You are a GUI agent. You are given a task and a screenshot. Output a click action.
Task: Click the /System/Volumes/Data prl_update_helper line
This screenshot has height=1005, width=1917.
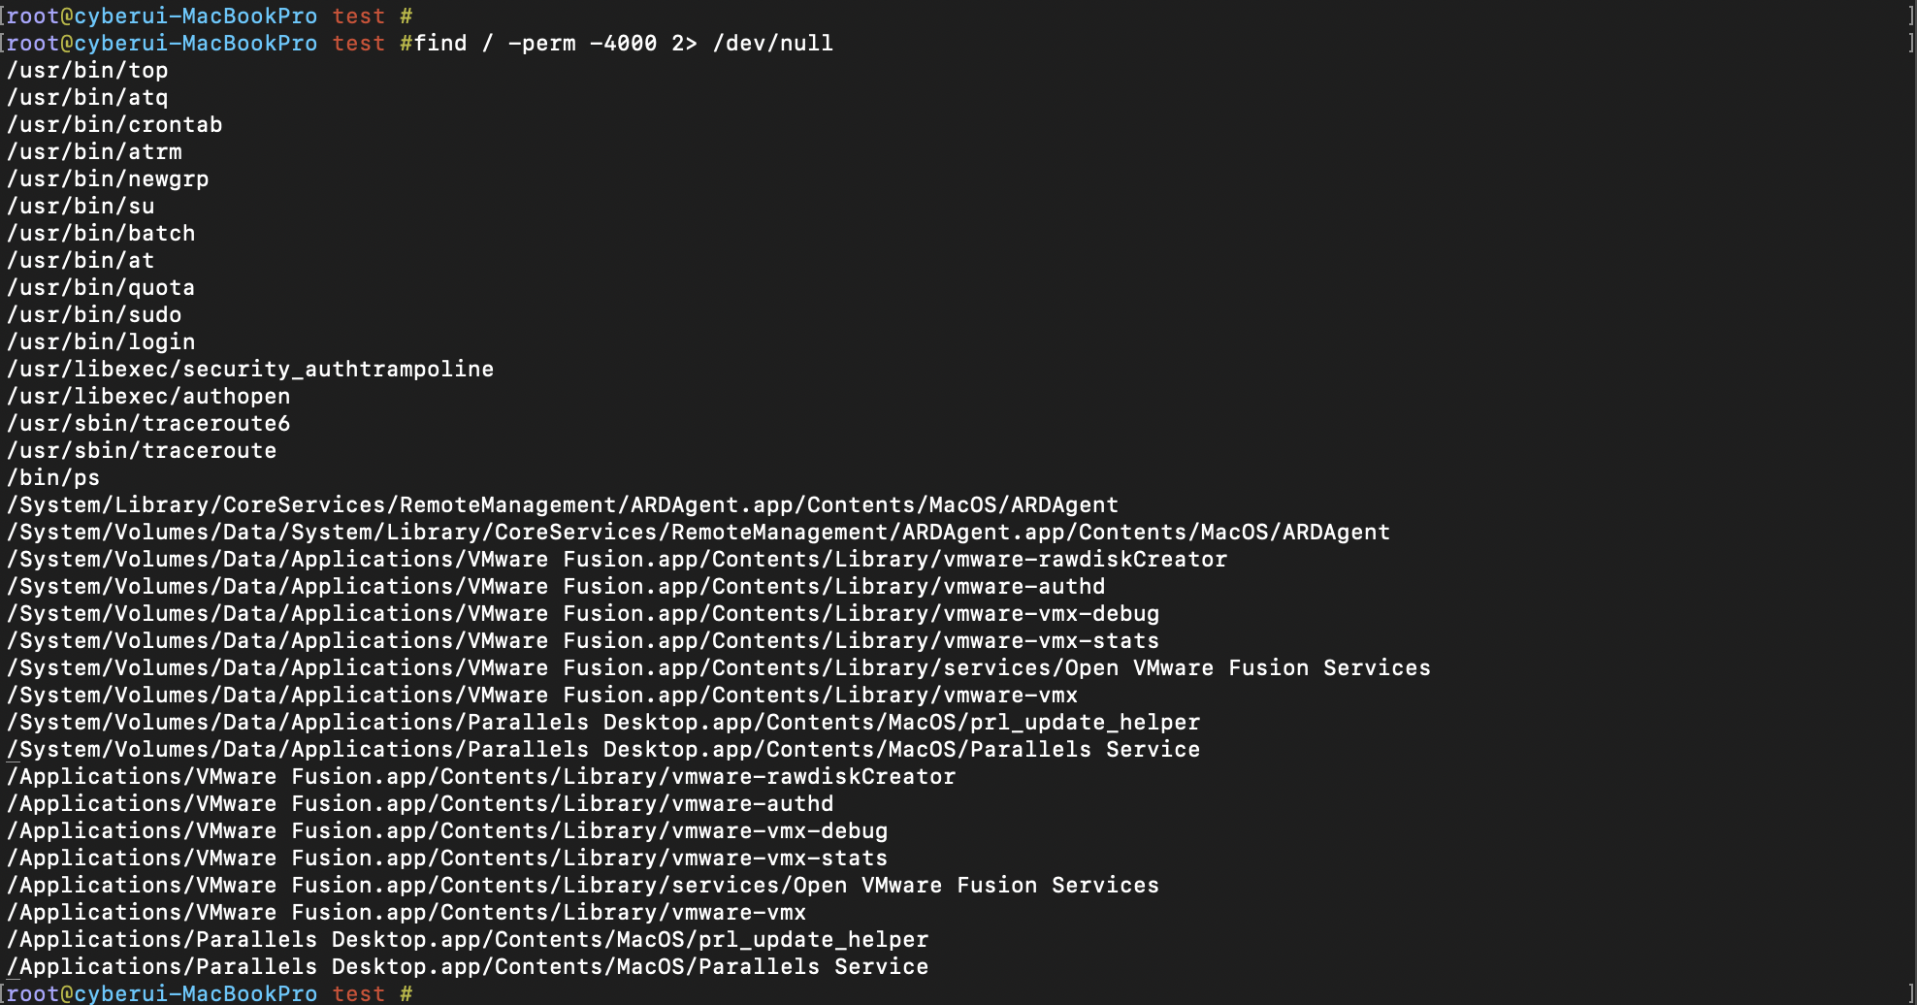603,723
